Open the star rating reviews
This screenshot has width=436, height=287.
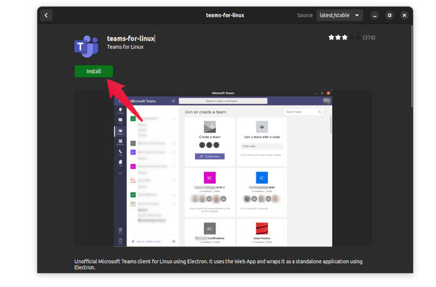click(344, 37)
